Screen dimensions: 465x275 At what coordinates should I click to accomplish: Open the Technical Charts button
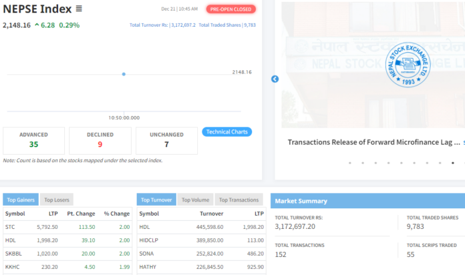226,131
